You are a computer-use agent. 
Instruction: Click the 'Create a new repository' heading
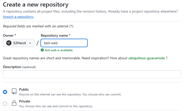point(36,5)
